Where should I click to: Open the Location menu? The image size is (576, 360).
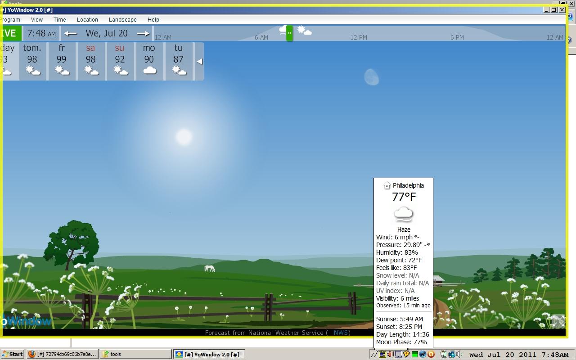[87, 20]
